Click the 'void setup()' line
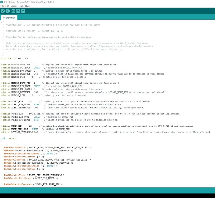 click(9, 138)
